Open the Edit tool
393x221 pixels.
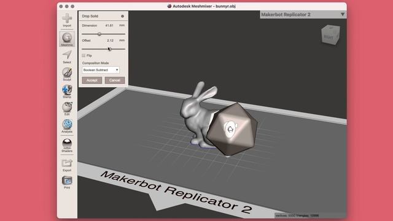[x=67, y=109]
